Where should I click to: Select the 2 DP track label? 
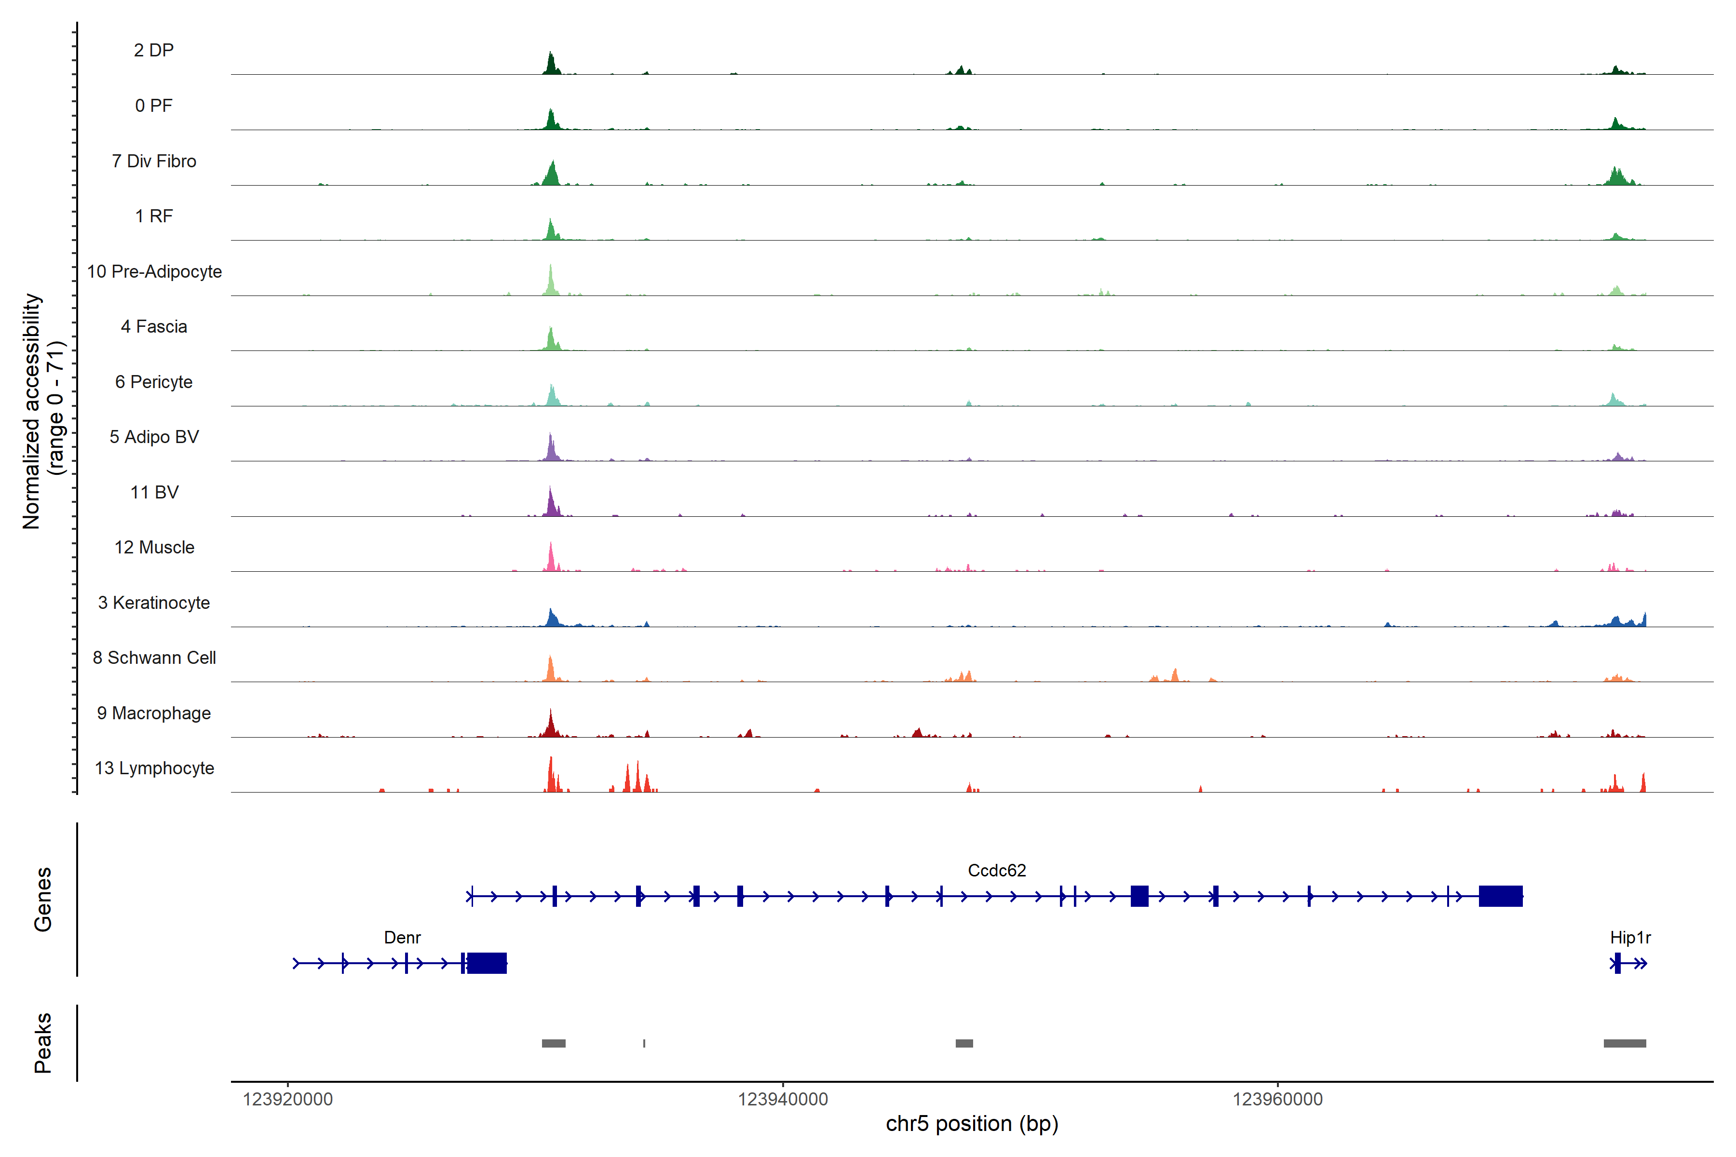pyautogui.click(x=153, y=50)
